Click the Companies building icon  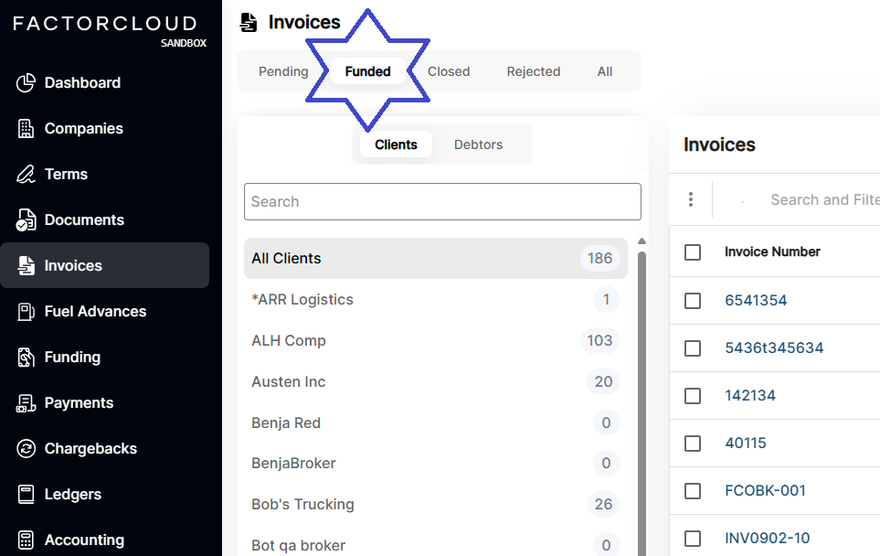click(26, 129)
